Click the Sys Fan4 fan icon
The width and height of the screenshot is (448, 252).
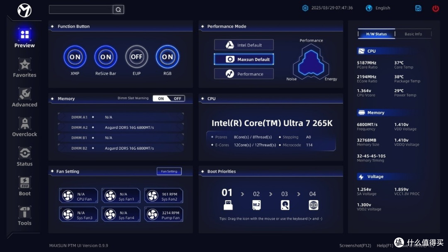[x=110, y=214]
